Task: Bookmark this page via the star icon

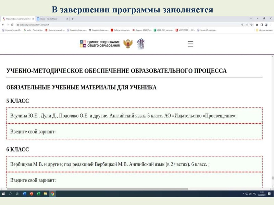Action: pyautogui.click(x=251, y=25)
